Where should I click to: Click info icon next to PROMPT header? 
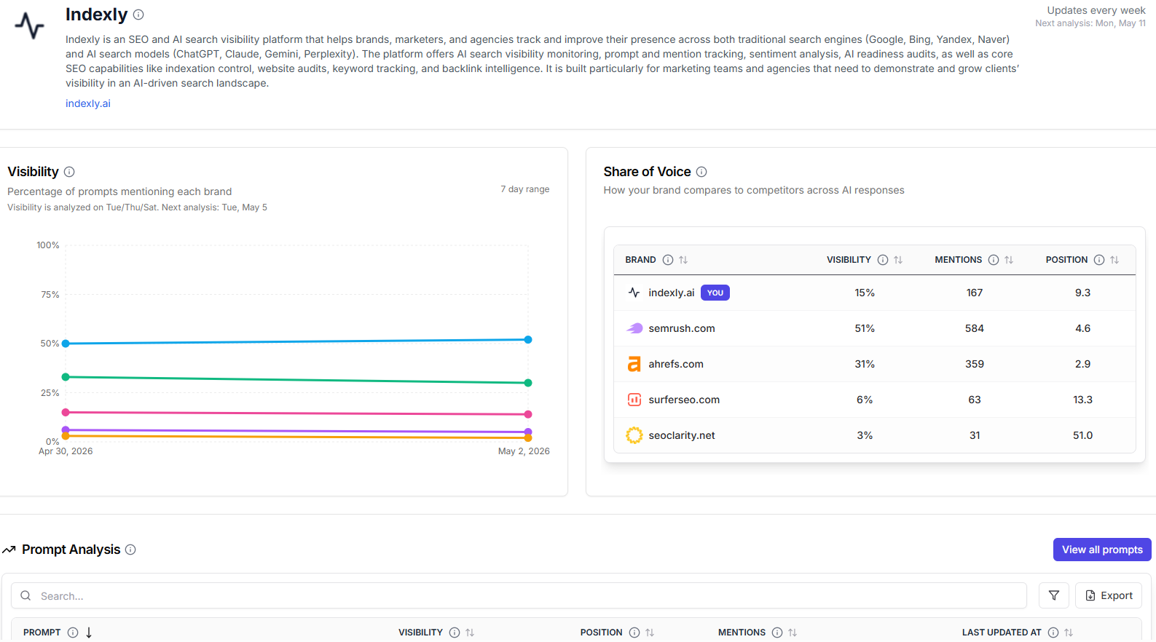pos(73,633)
